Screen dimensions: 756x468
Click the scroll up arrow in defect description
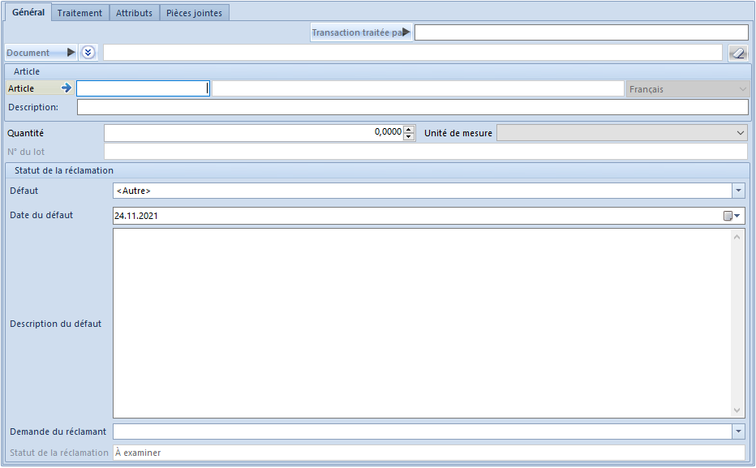click(737, 237)
